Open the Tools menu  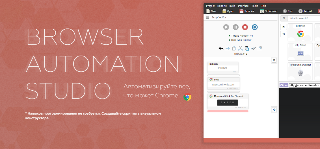click(x=255, y=6)
